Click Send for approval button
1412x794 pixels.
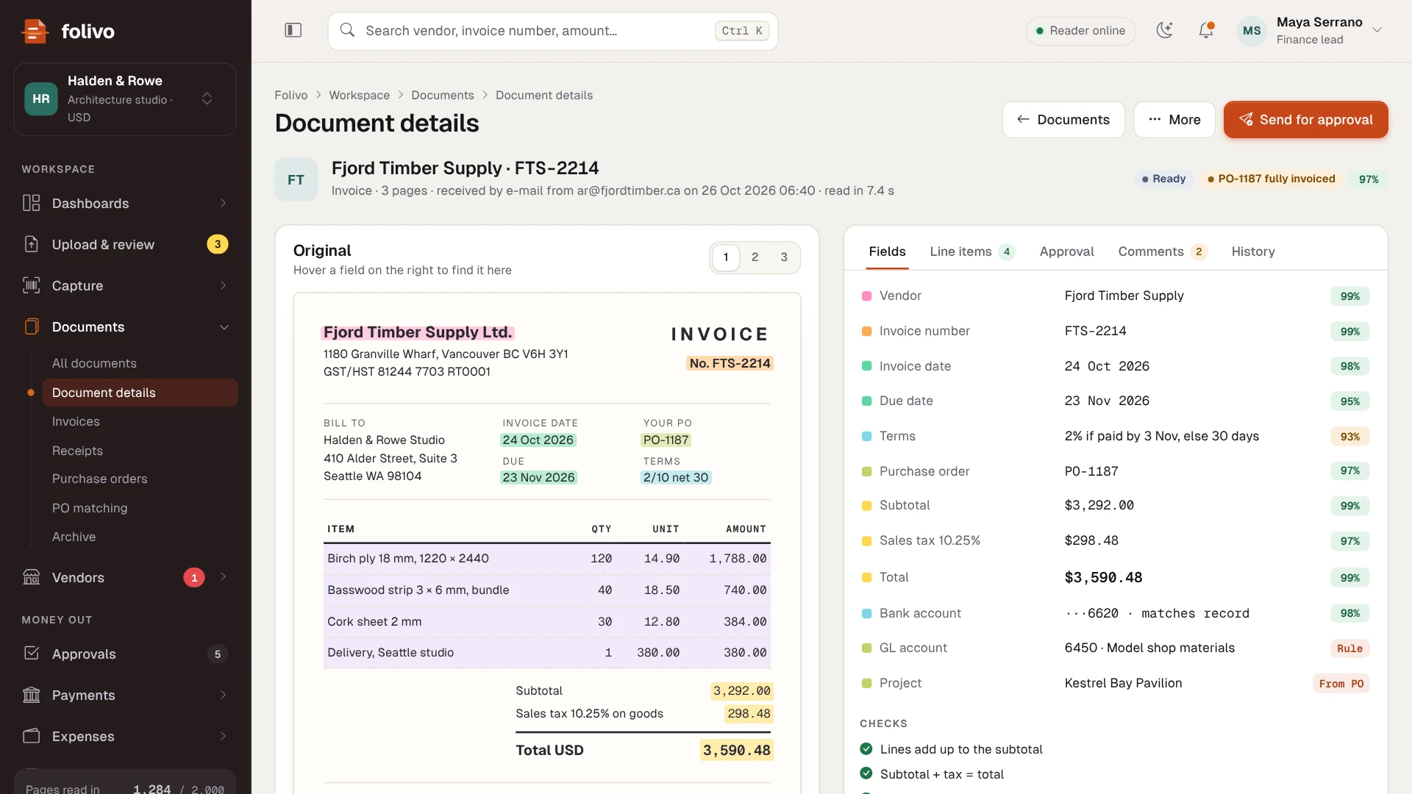[1305, 120]
